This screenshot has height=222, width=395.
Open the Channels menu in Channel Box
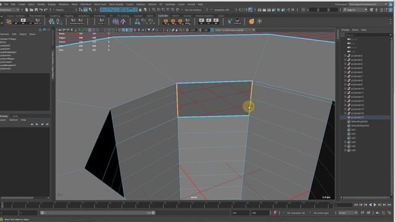point(4,34)
